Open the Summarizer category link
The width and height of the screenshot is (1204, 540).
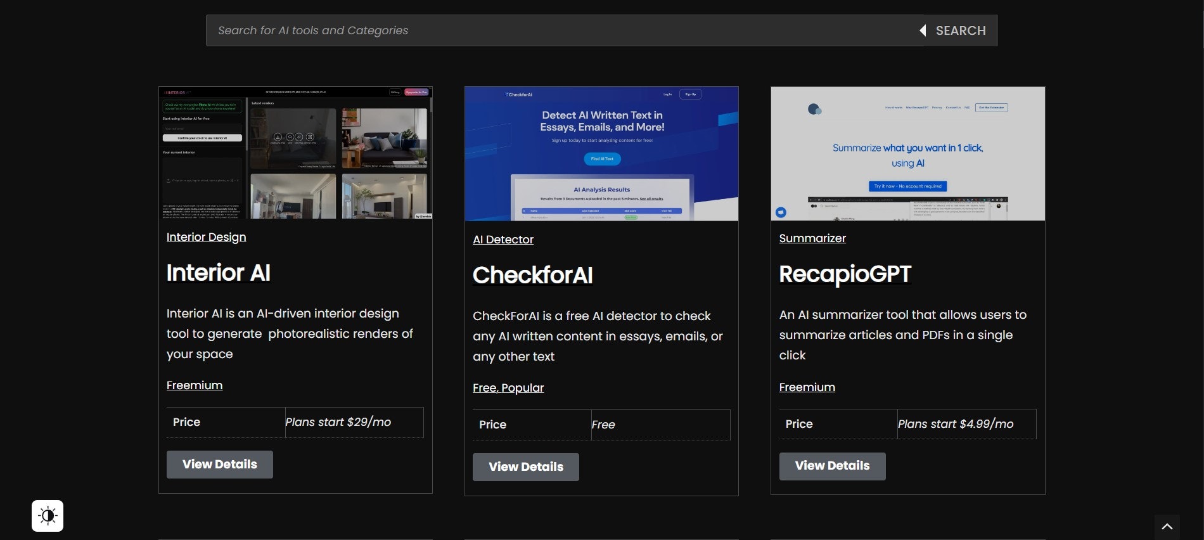812,238
